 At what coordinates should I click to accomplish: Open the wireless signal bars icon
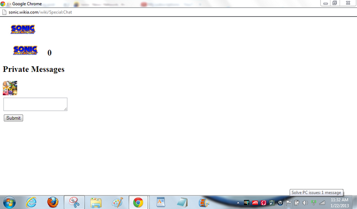[x=322, y=203]
